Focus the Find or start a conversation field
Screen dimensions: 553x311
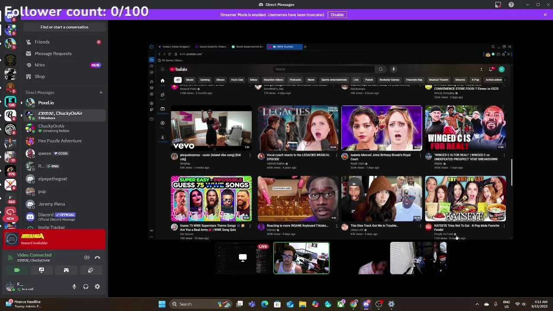point(64,27)
